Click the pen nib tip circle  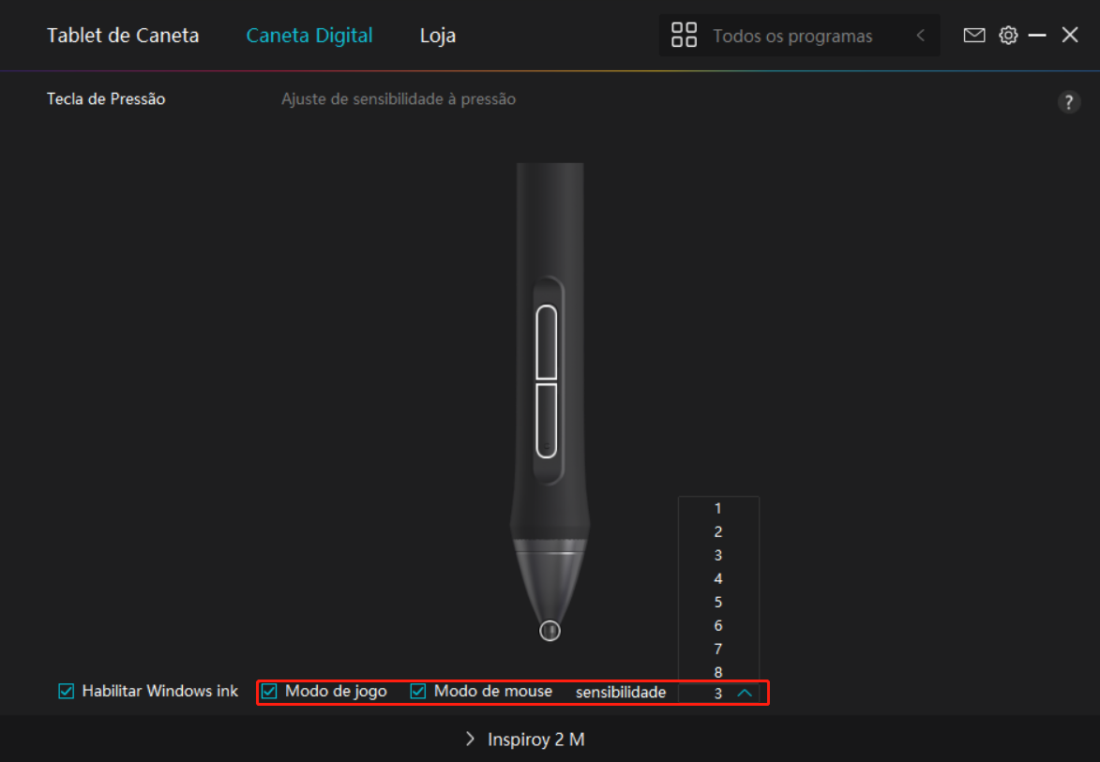click(550, 632)
